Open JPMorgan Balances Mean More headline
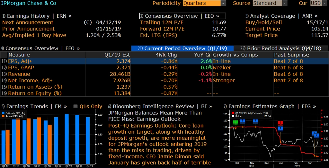 point(155,116)
